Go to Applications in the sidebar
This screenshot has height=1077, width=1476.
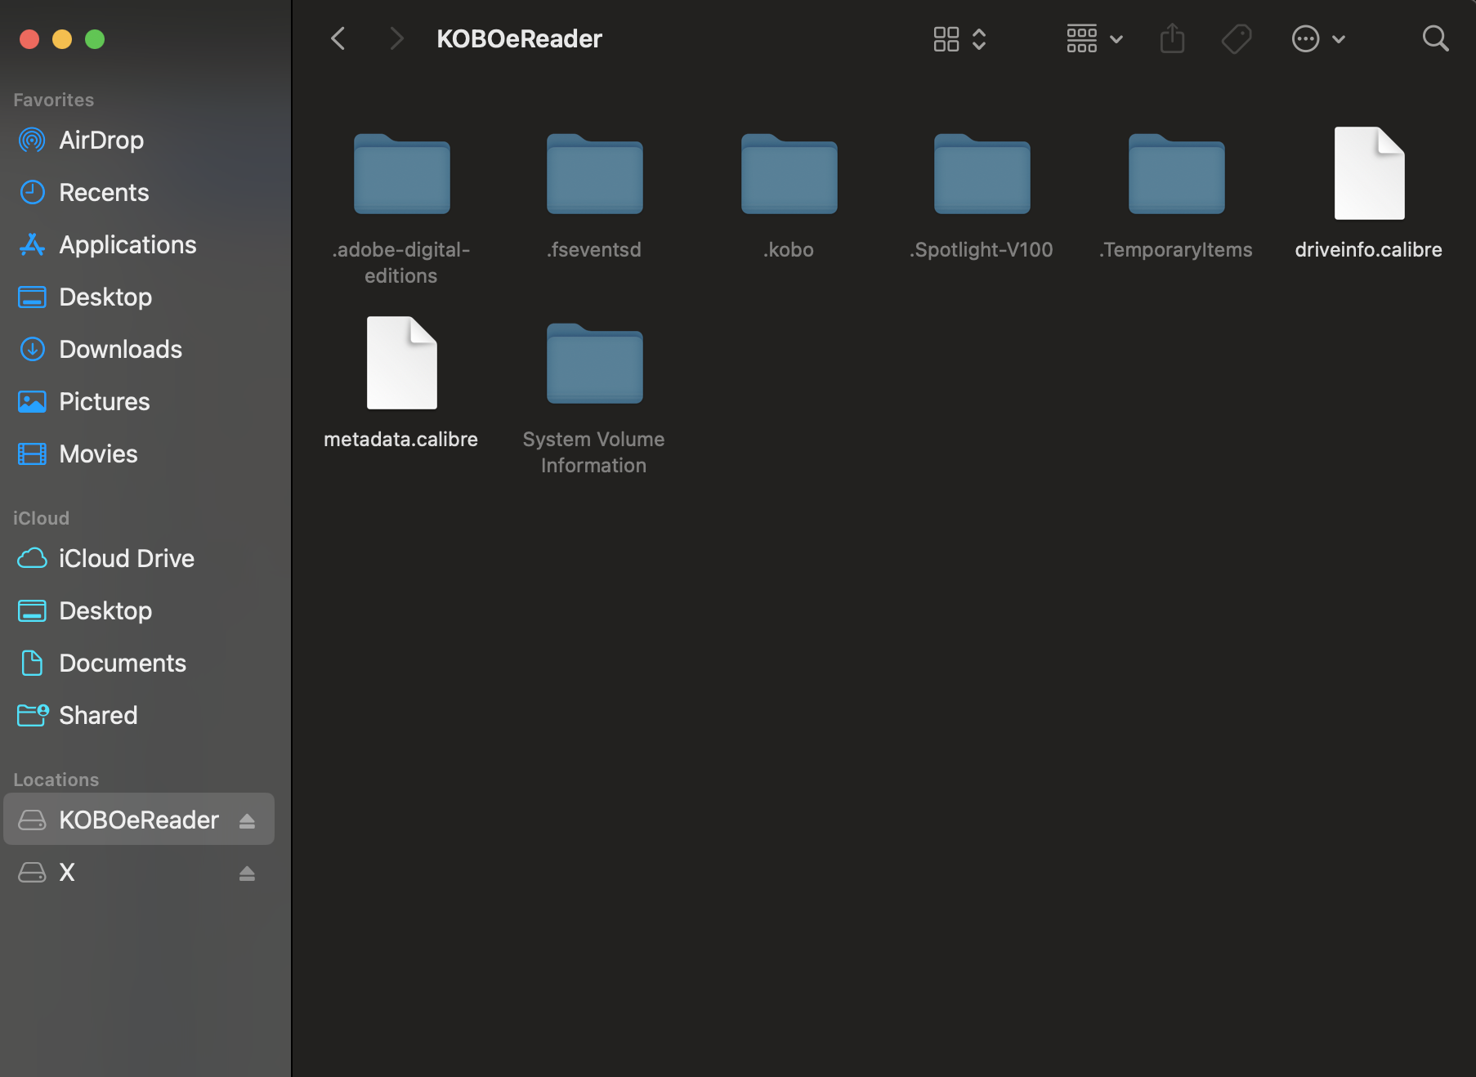pyautogui.click(x=139, y=245)
